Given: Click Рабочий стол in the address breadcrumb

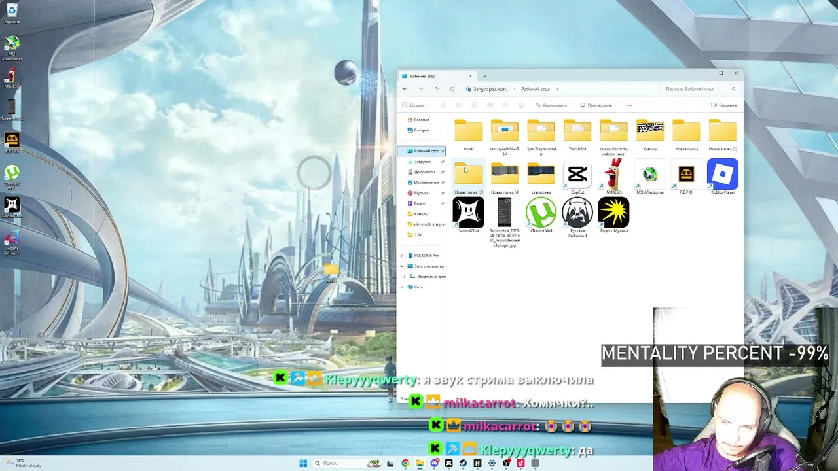Looking at the screenshot, I should pos(536,89).
